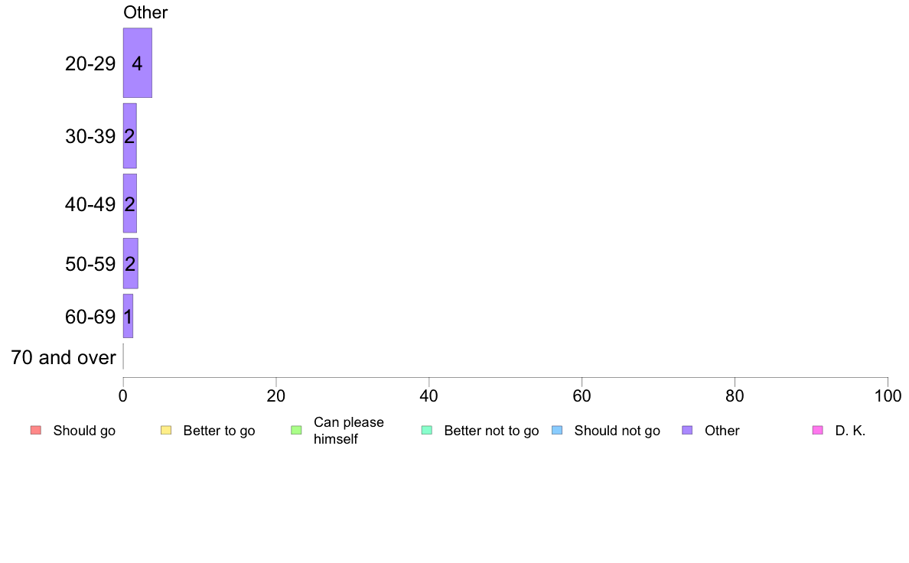This screenshot has height=563, width=909.
Task: Toggle the Should go legend label
Action: [84, 431]
